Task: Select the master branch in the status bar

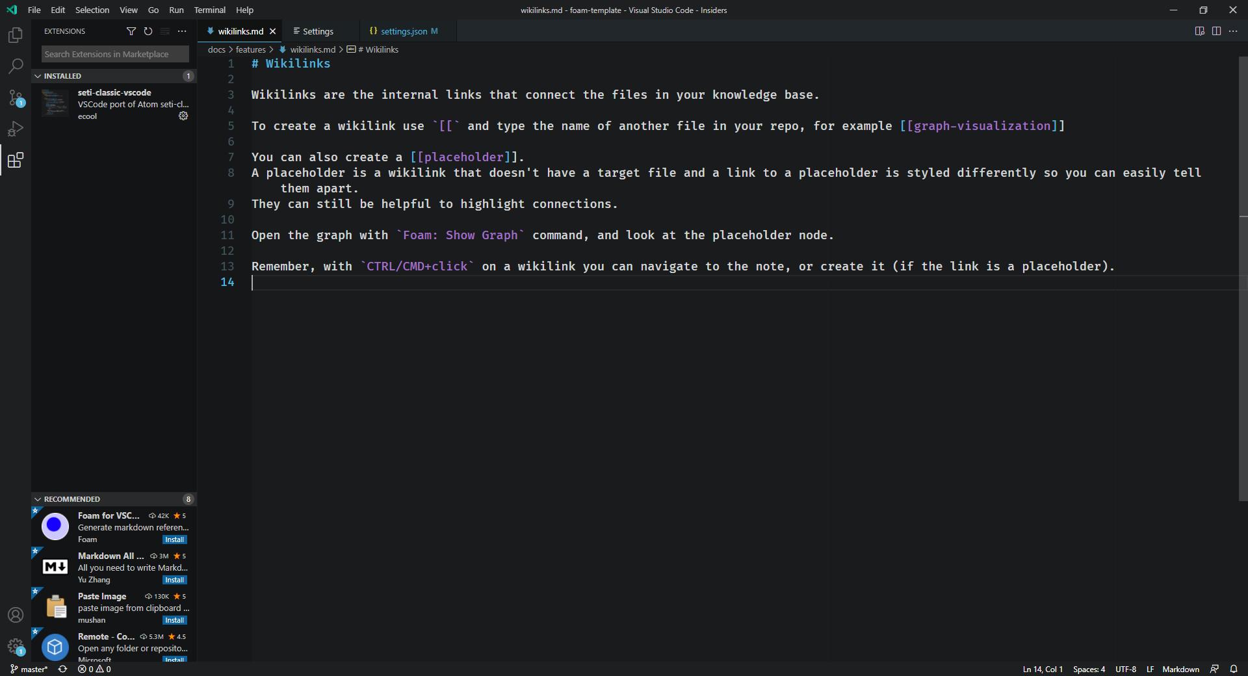Action: tap(29, 669)
